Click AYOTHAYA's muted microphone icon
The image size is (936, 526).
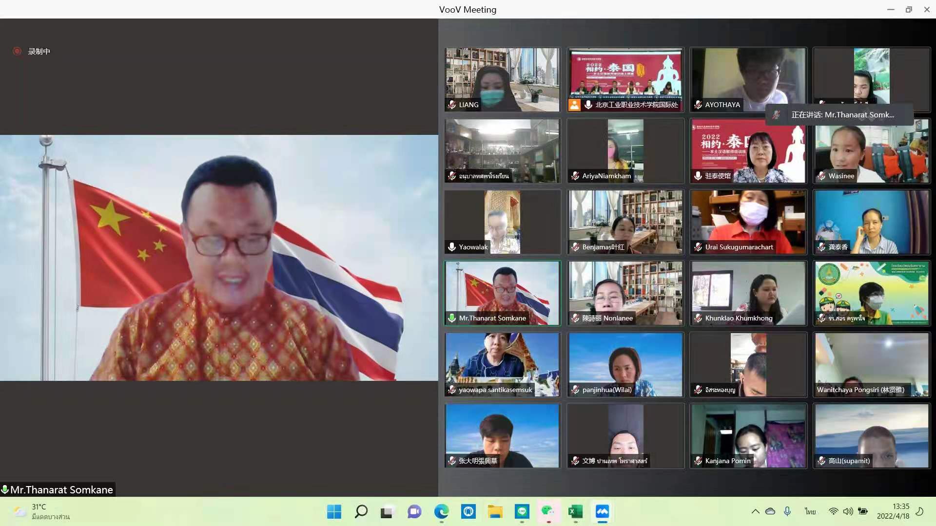(698, 105)
